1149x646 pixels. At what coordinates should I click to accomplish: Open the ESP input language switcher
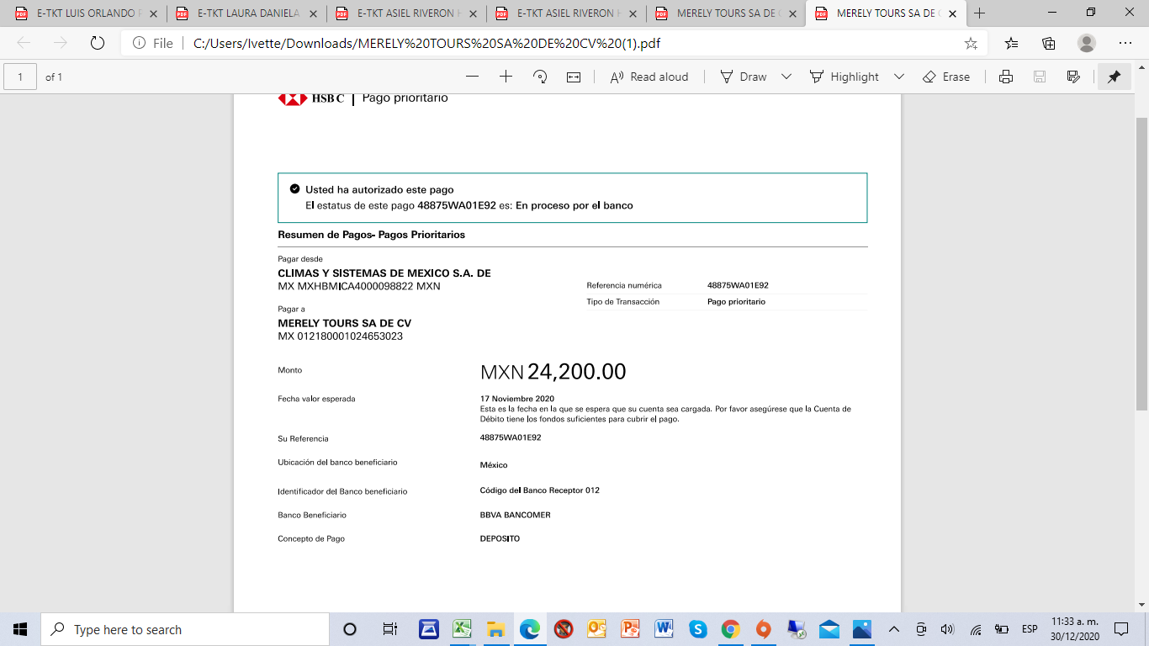coord(1030,629)
